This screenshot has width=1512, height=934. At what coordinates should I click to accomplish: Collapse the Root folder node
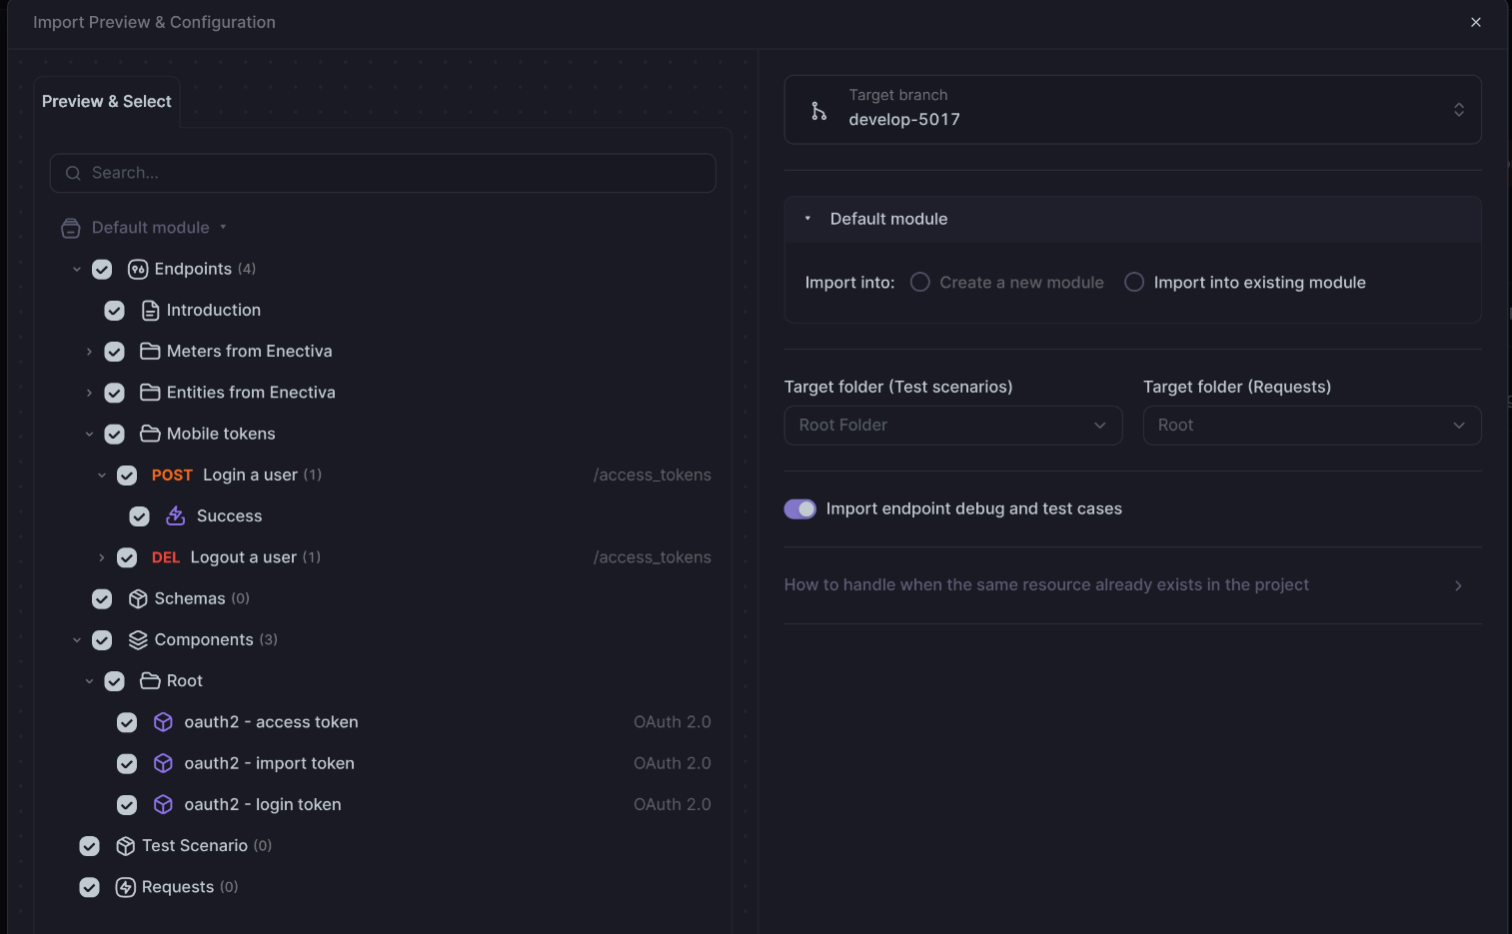pyautogui.click(x=89, y=681)
